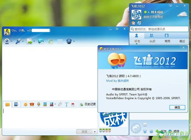Search in 查找好友、群组或通讯录 field
The height and width of the screenshot is (140, 191).
159,29
